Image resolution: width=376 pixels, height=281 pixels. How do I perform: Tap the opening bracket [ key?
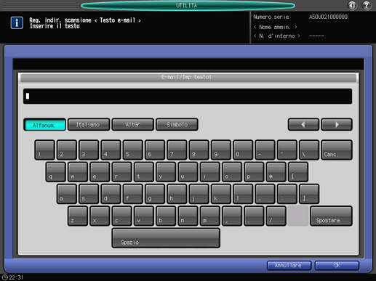click(298, 172)
